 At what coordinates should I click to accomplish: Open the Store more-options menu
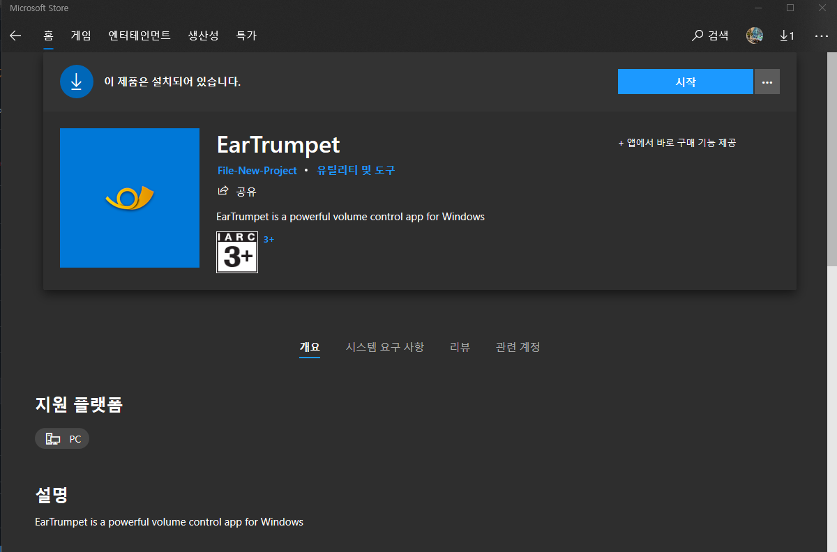click(x=820, y=36)
